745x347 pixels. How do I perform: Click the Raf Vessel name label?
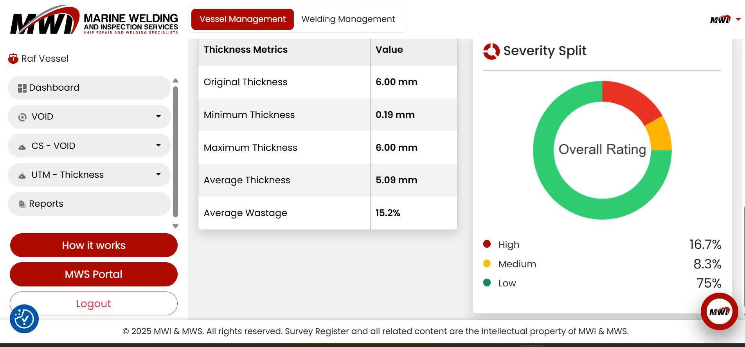point(45,59)
